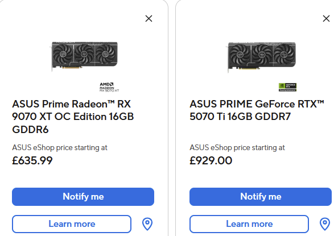Open the Radeon RX 9070 XT product photo
Screen dimensions: 334x236
pyautogui.click(x=84, y=56)
